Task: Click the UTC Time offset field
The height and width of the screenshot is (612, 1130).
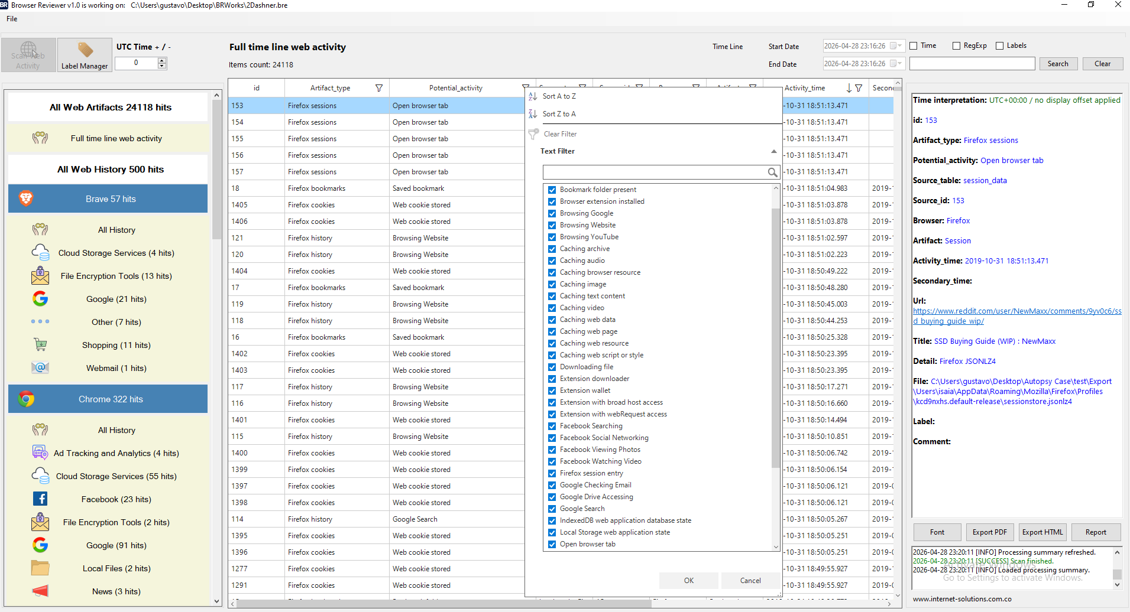Action: click(136, 63)
